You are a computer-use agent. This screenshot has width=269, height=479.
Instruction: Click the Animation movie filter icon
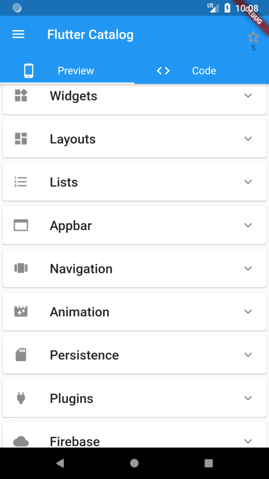coord(21,312)
